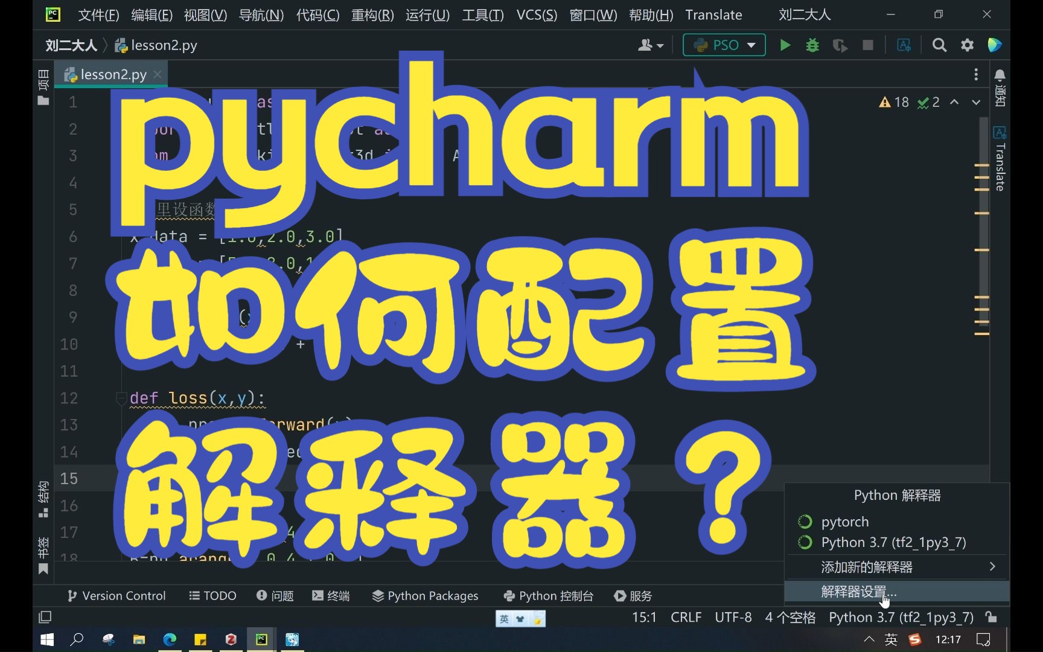Screen dimensions: 1043x652
Task: Open the TODO tool window
Action: (x=212, y=596)
